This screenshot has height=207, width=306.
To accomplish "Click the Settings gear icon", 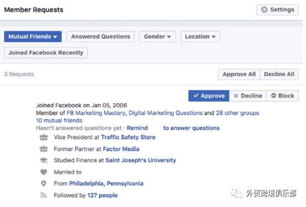I will pyautogui.click(x=264, y=9).
